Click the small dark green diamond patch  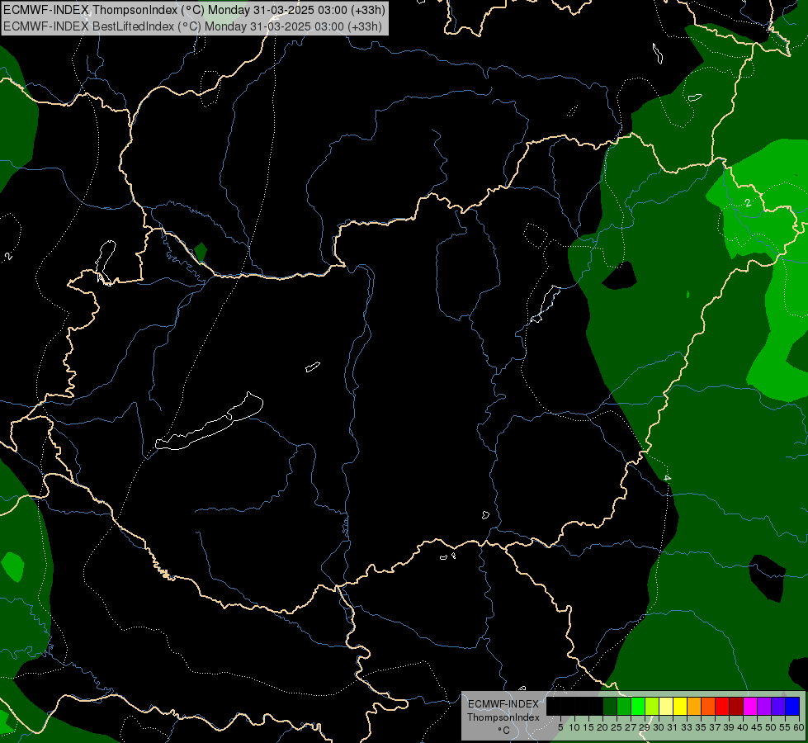coord(201,252)
